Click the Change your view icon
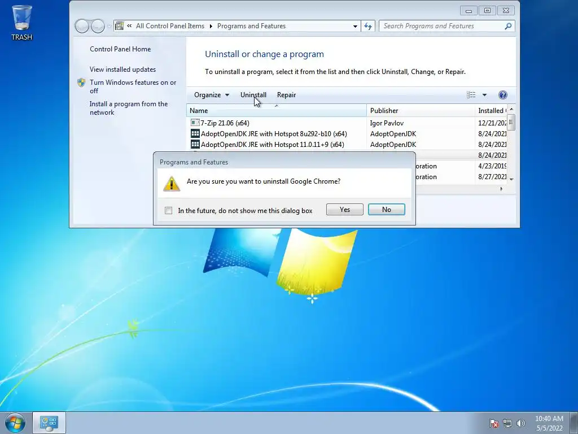 click(x=471, y=95)
